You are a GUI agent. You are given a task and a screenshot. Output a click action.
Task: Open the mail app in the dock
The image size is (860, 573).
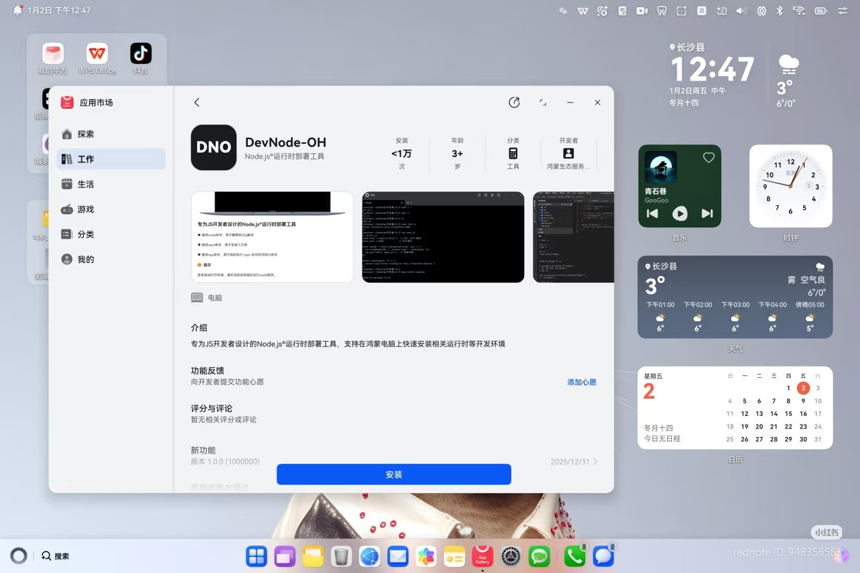point(398,556)
